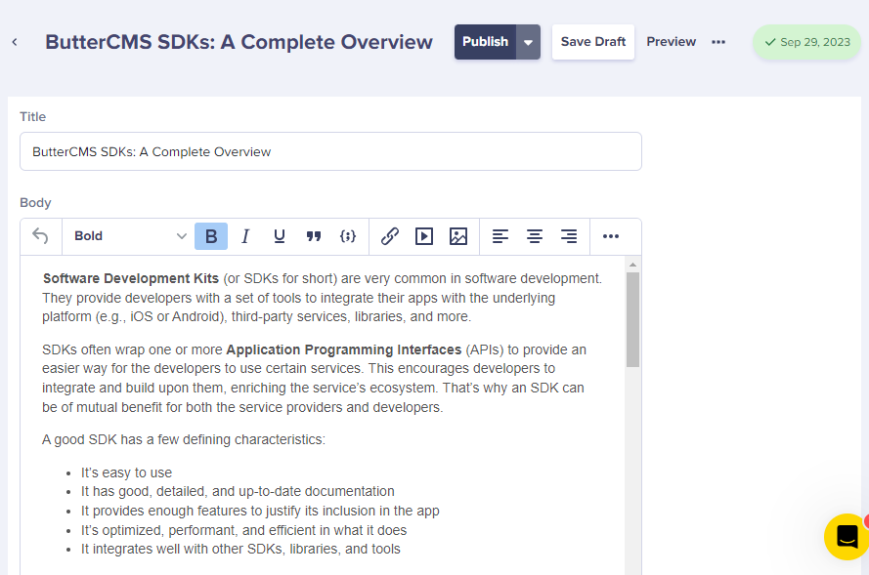Screen dimensions: 869x575
Task: Show more editor toolbar options
Action: click(x=611, y=236)
